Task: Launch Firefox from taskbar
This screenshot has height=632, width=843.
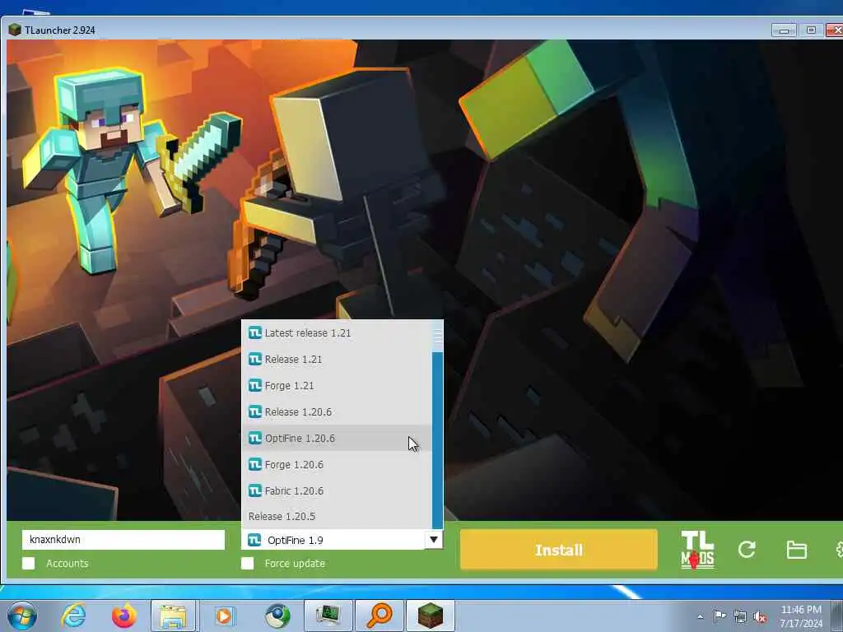Action: click(123, 616)
